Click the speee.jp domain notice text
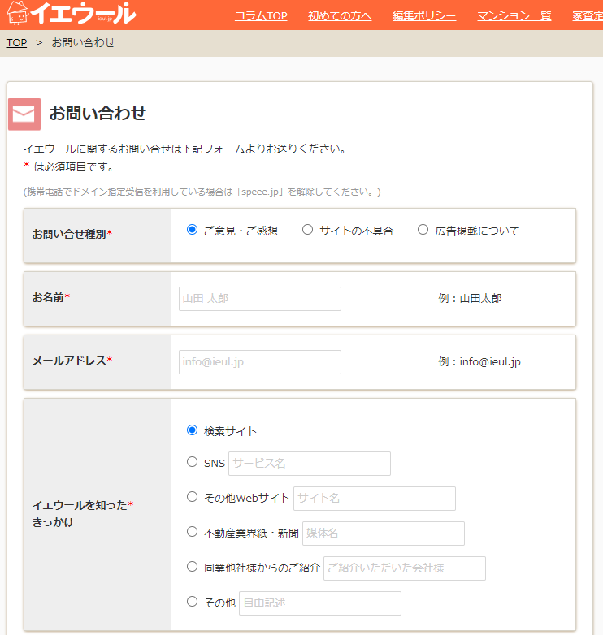This screenshot has height=635, width=603. coord(202,192)
